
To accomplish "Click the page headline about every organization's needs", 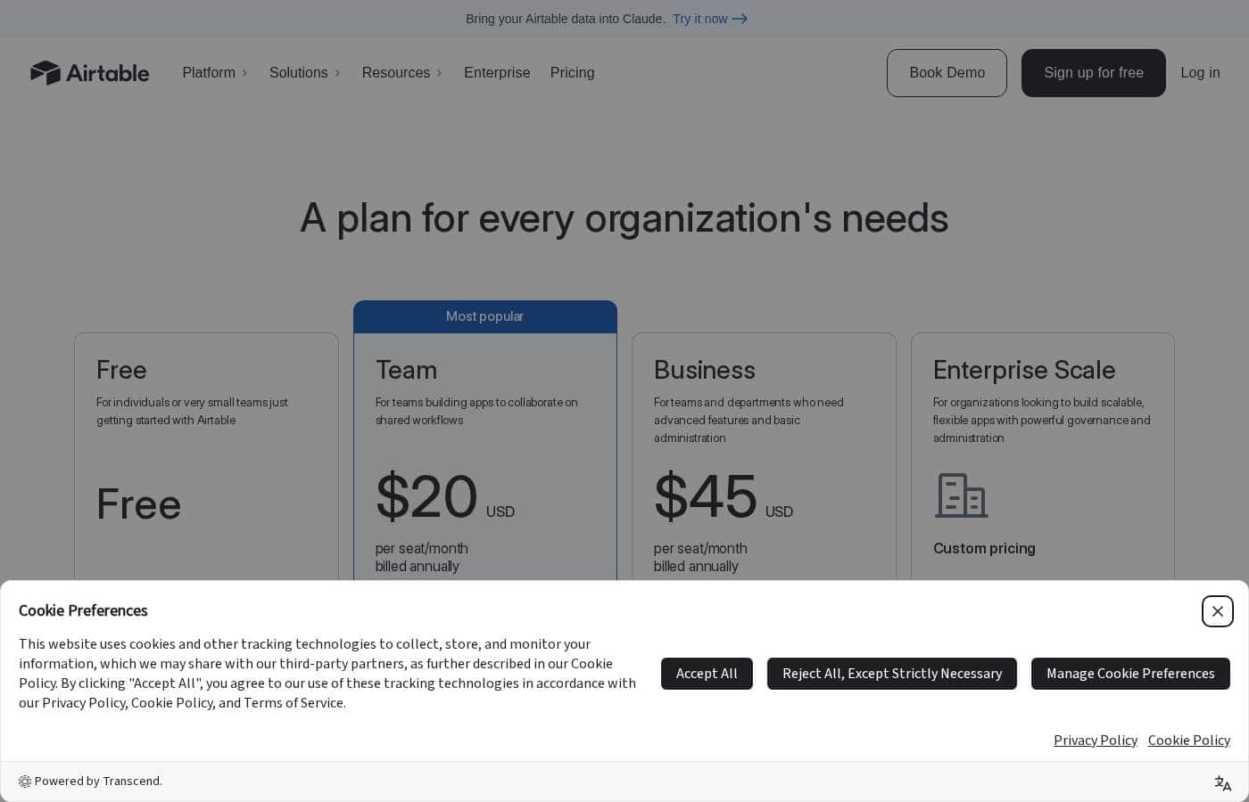I will [x=624, y=218].
